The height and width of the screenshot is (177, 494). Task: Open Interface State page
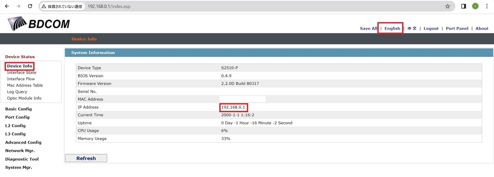[x=21, y=72]
